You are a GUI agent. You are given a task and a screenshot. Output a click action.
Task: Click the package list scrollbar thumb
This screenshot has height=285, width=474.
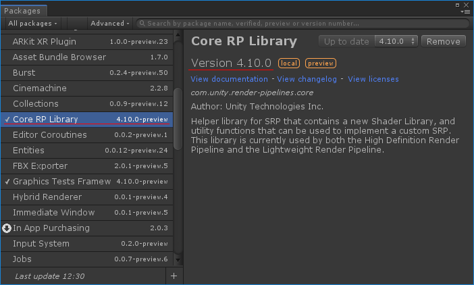(x=178, y=118)
